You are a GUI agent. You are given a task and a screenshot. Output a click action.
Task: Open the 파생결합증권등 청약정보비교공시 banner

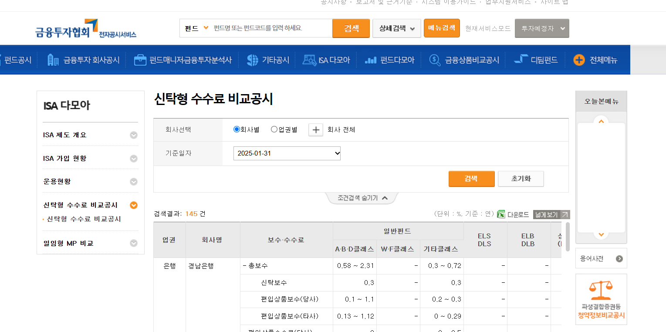pyautogui.click(x=601, y=299)
